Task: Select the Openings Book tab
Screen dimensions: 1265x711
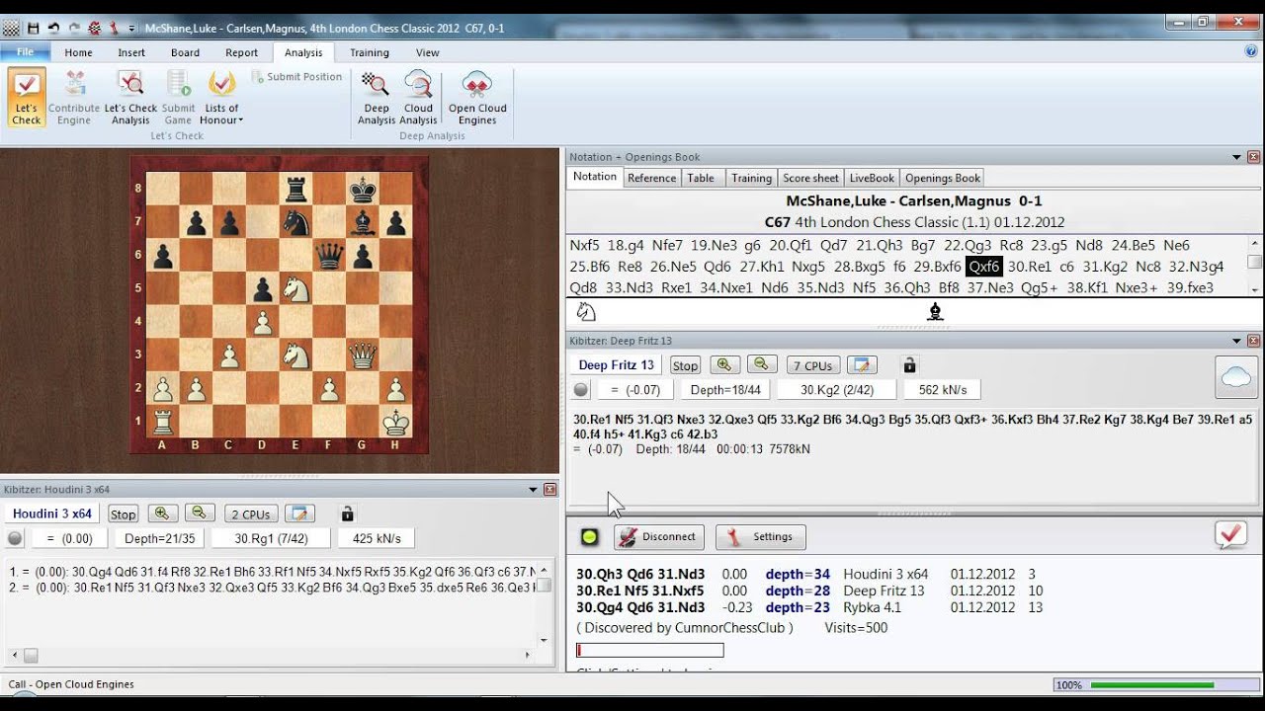Action: tap(943, 178)
